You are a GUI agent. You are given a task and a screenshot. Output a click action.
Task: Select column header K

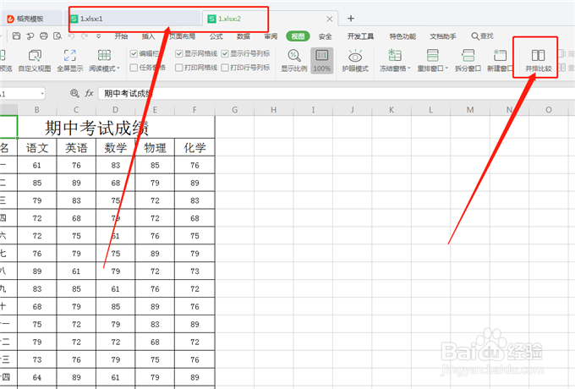click(x=392, y=110)
